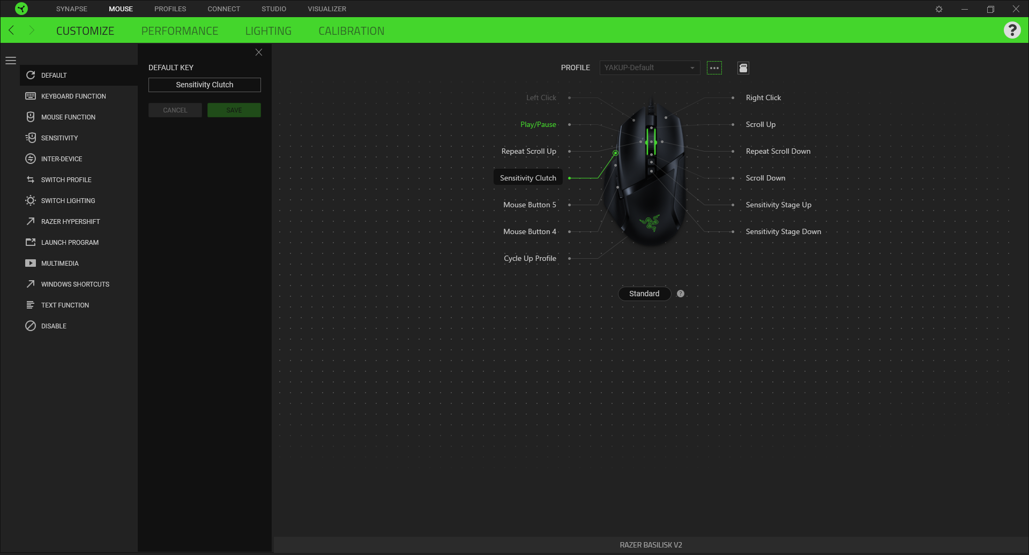Open the Profiles tab
Screen dimensions: 1029x555
point(170,9)
